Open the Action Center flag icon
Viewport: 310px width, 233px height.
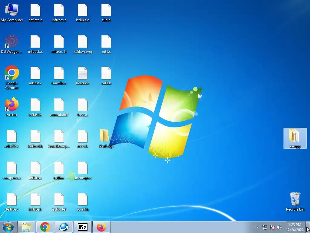(272, 227)
